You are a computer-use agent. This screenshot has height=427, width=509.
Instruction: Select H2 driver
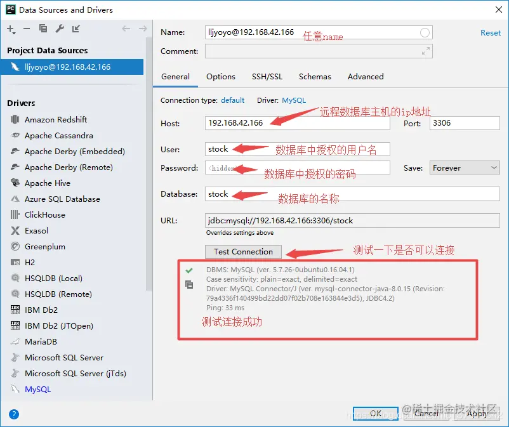pos(30,262)
